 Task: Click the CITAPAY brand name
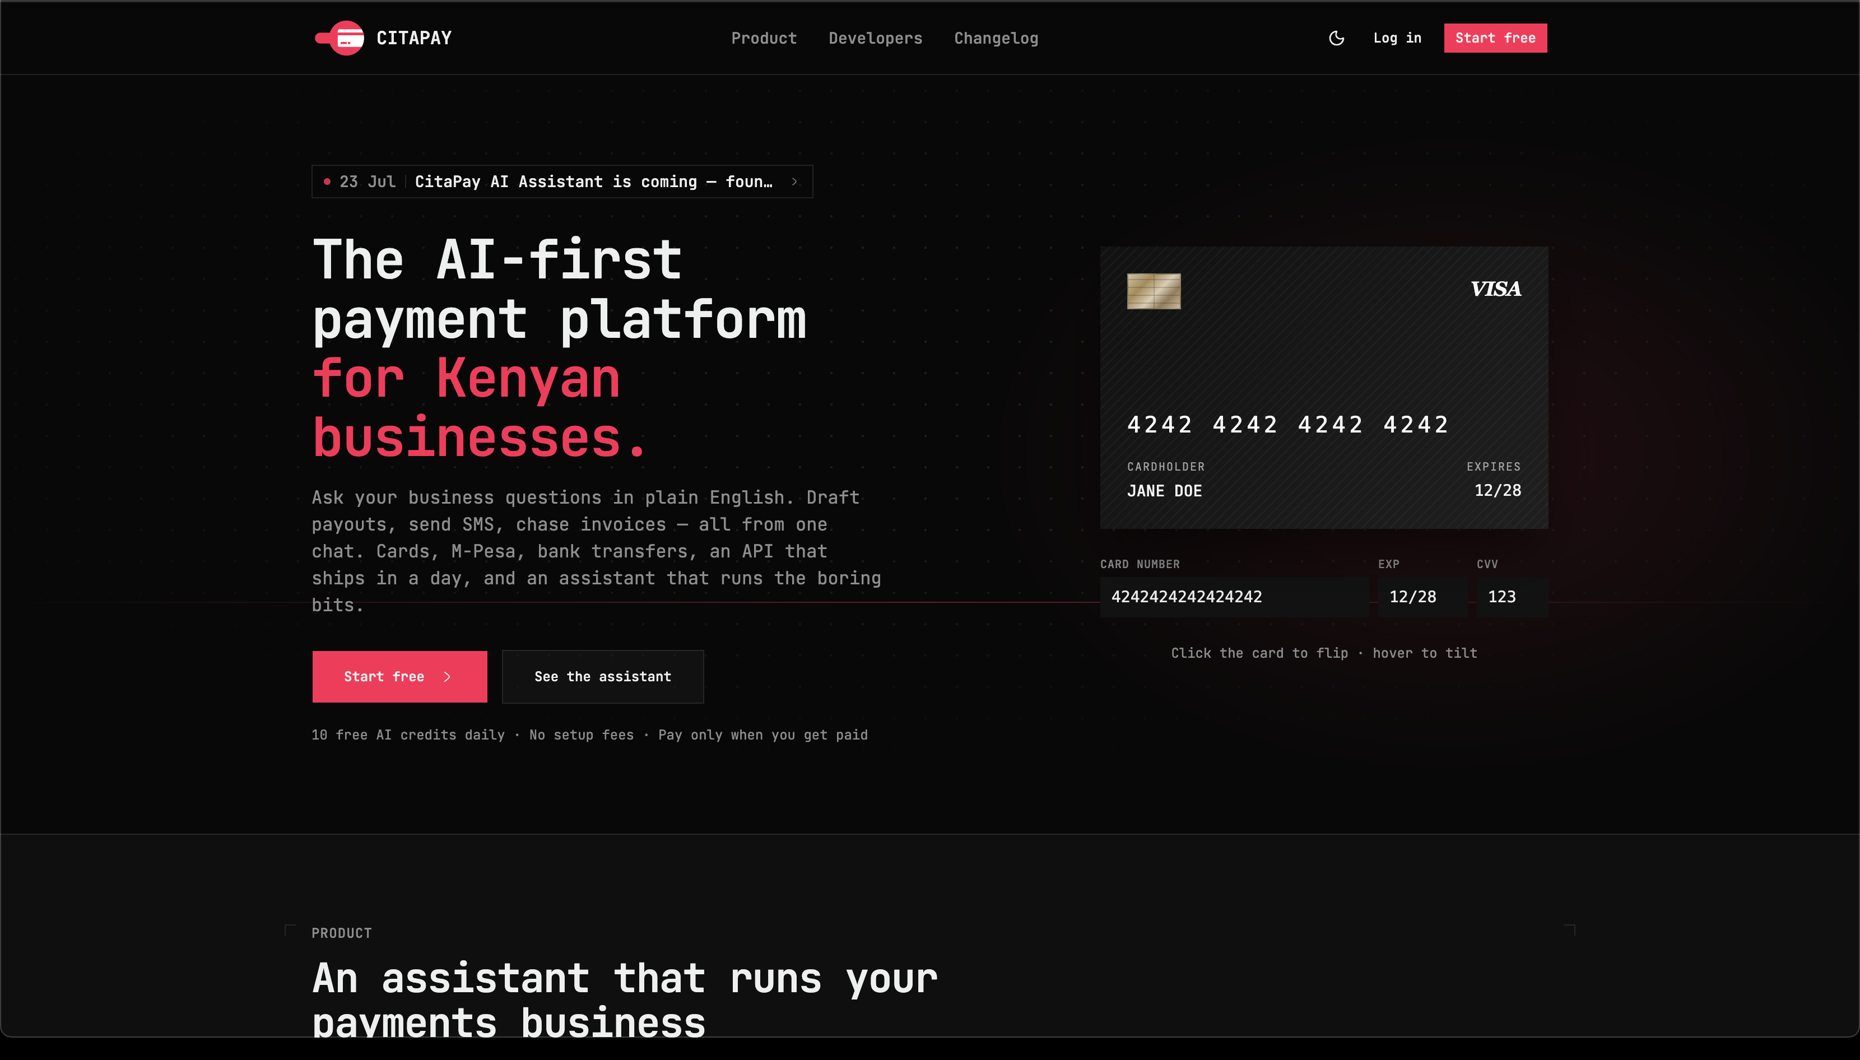point(414,38)
